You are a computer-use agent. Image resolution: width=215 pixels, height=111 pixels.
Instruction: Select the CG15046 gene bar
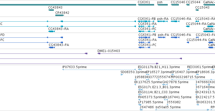(x=175, y=5)
